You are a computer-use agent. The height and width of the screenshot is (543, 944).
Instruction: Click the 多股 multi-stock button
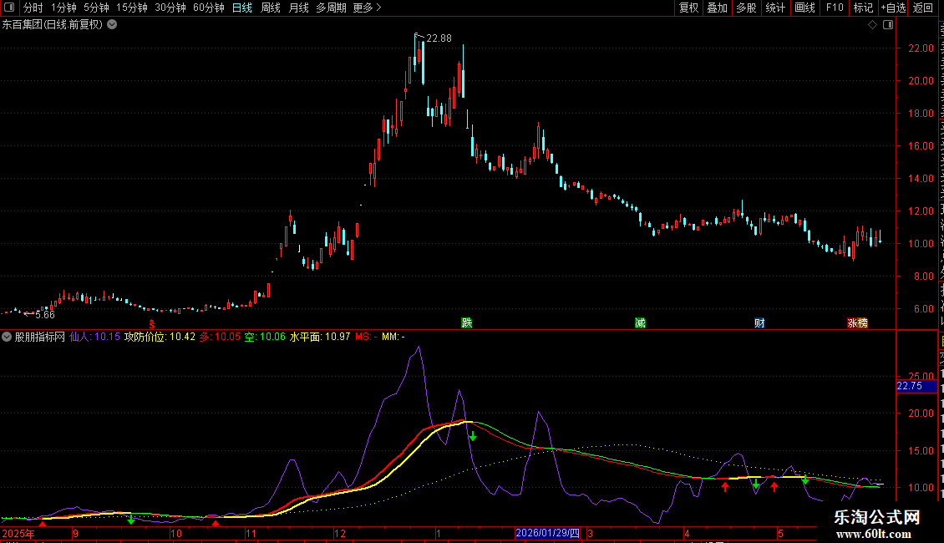(x=746, y=8)
